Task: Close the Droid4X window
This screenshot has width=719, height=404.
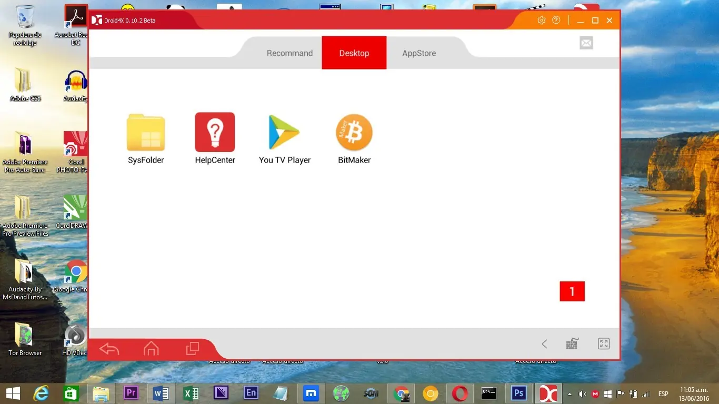Action: (610, 21)
